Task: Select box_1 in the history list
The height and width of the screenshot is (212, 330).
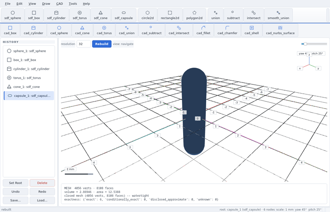Action: [29, 60]
